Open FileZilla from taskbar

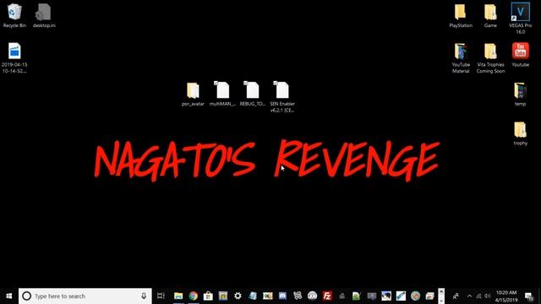(x=327, y=296)
